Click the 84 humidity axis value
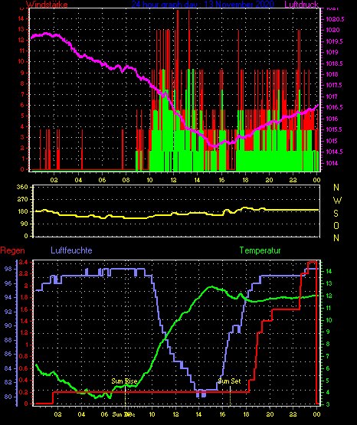Viewport: 357px width, 425px height. coord(8,368)
